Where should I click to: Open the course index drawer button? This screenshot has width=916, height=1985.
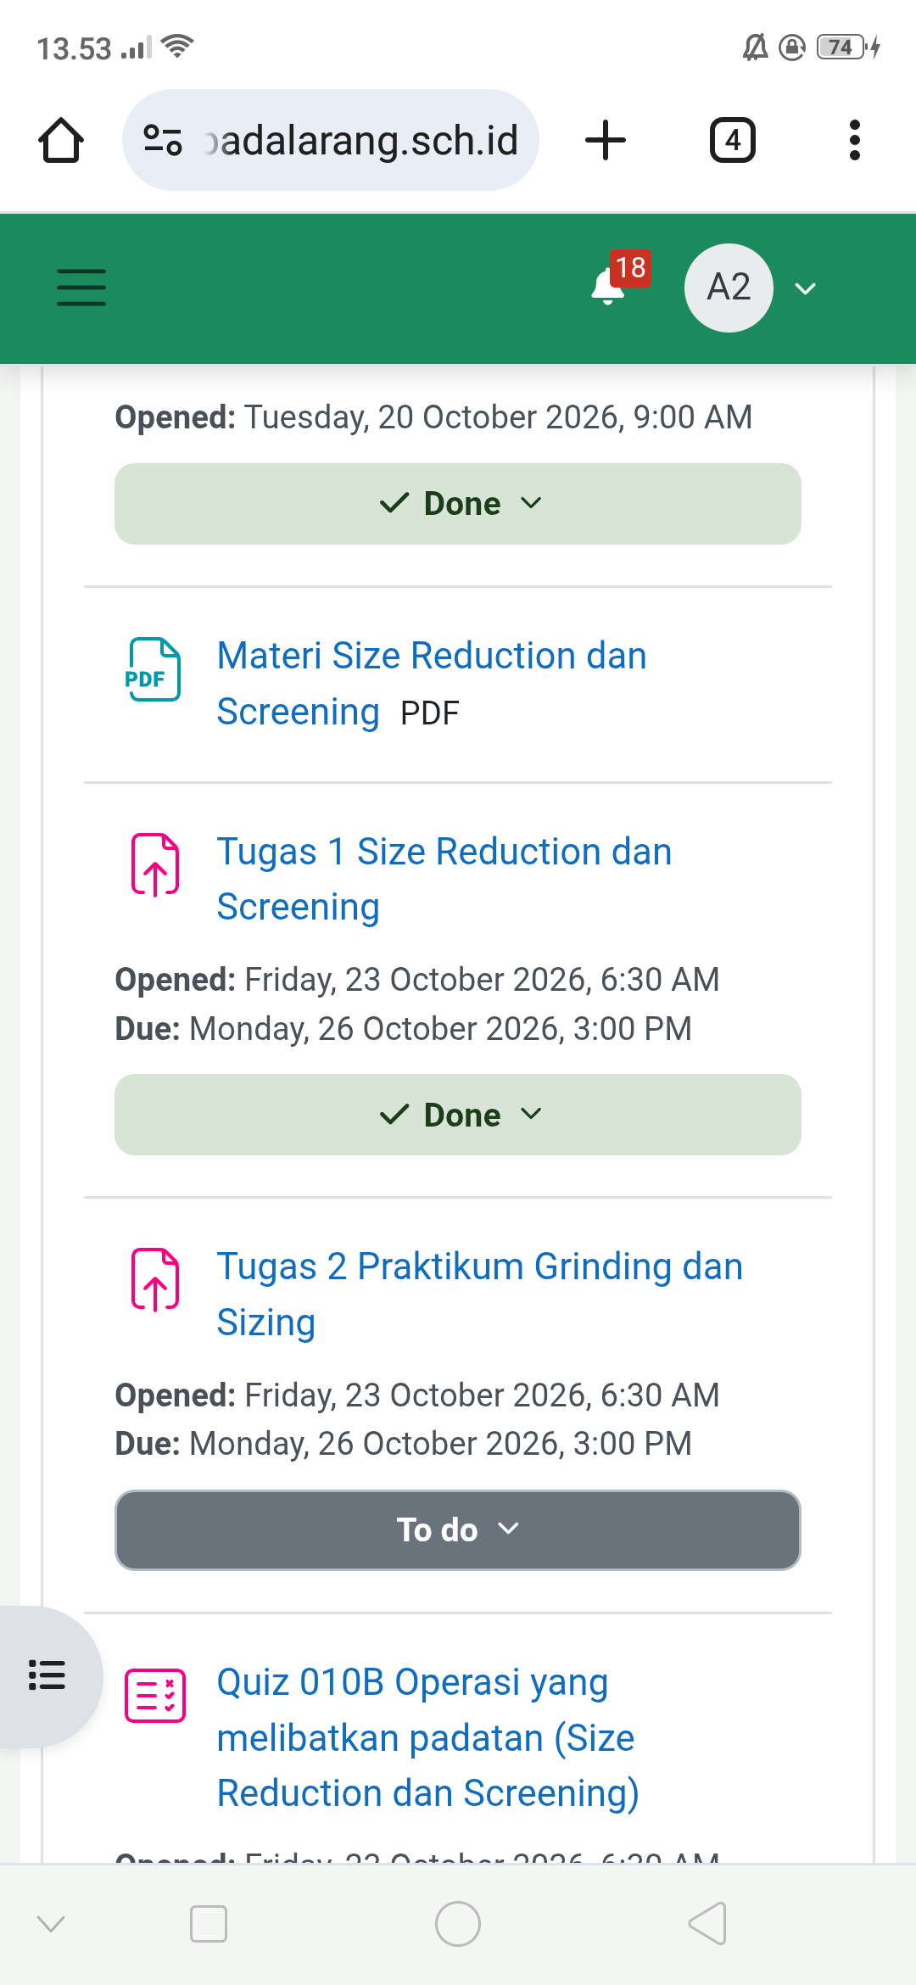[47, 1675]
